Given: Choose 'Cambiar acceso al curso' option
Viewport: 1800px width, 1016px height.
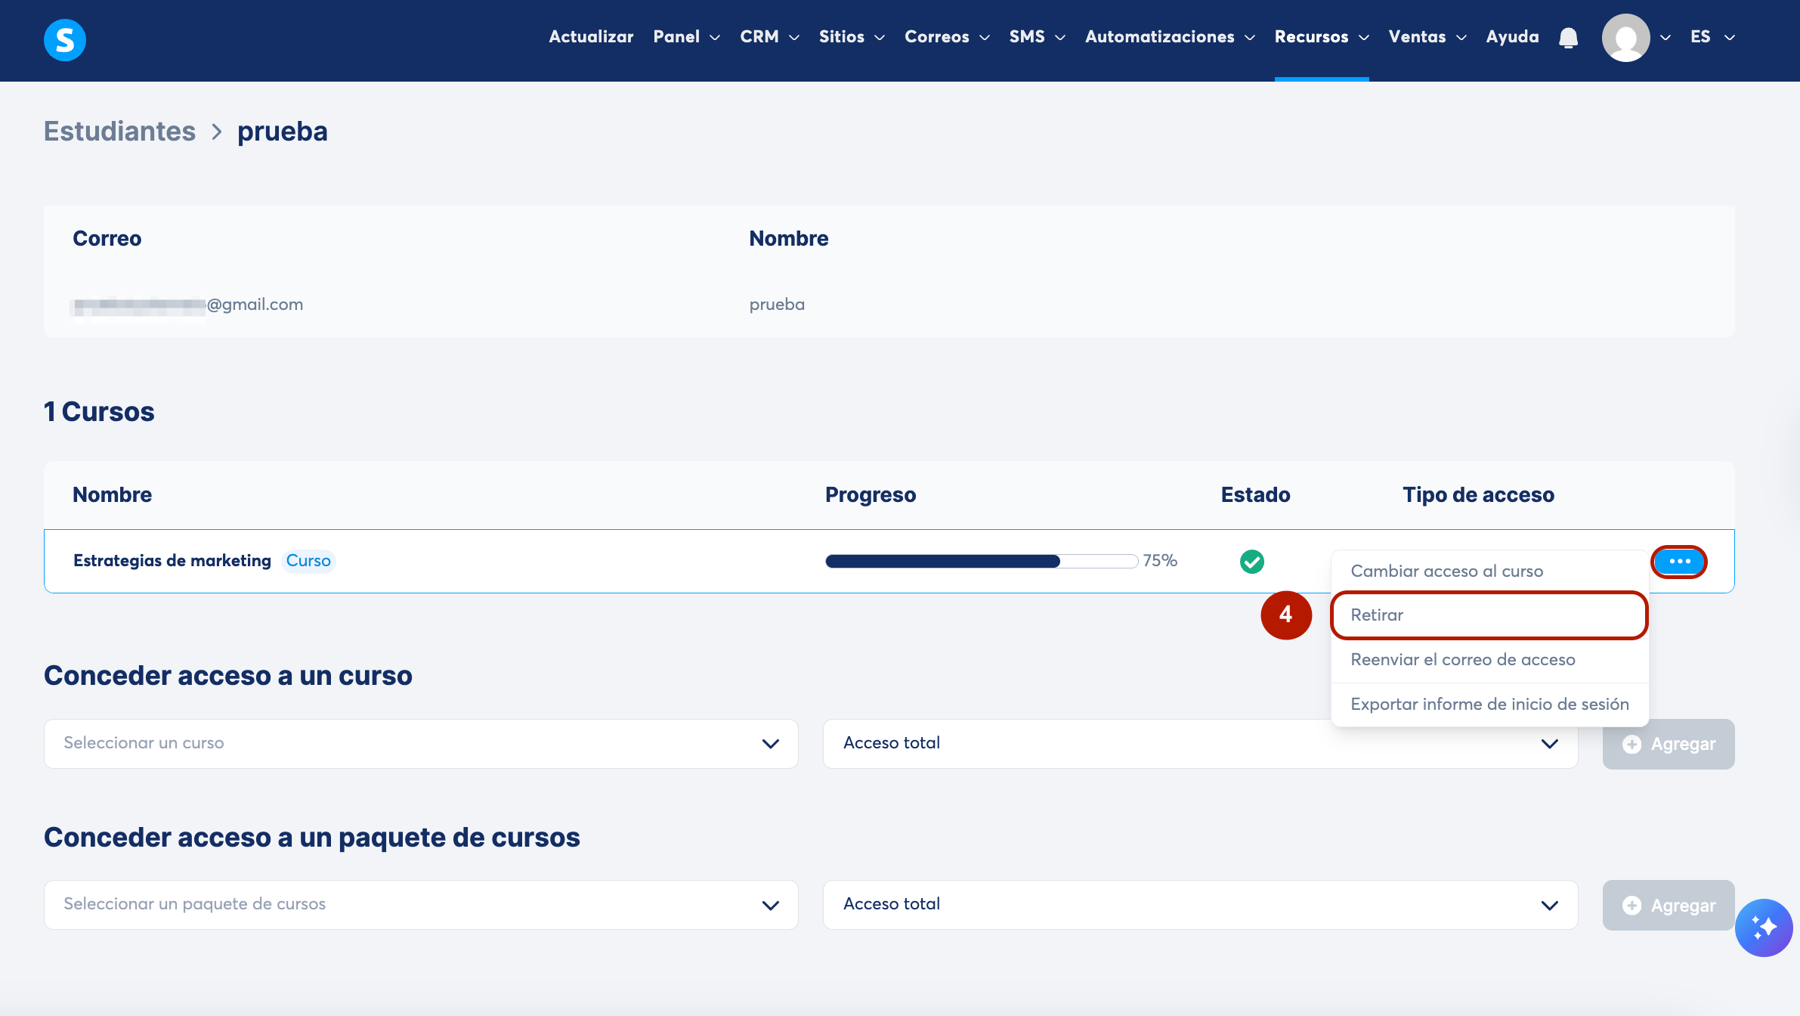Looking at the screenshot, I should [x=1446, y=571].
